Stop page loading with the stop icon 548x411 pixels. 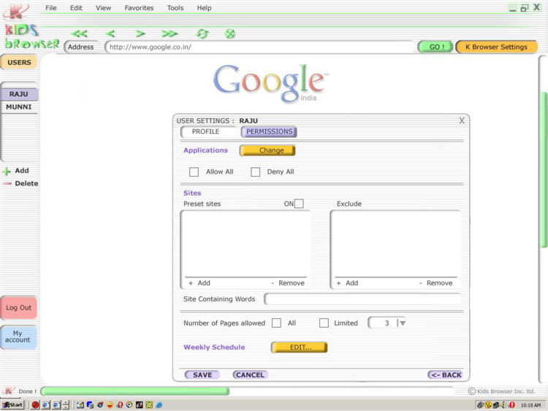coord(229,34)
